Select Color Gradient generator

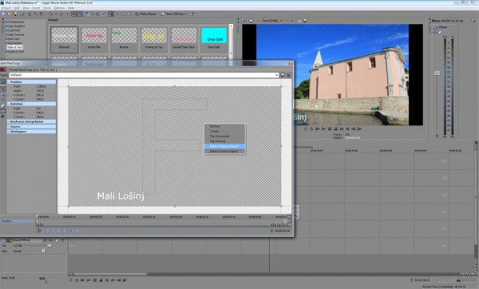[16, 26]
